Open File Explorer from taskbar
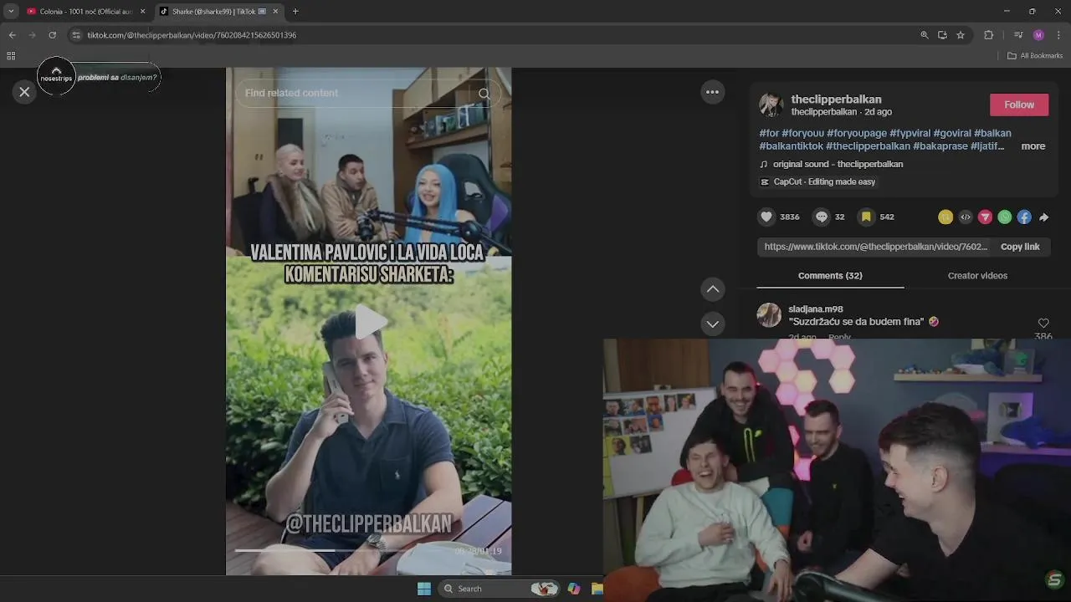This screenshot has height=602, width=1071. tap(597, 589)
